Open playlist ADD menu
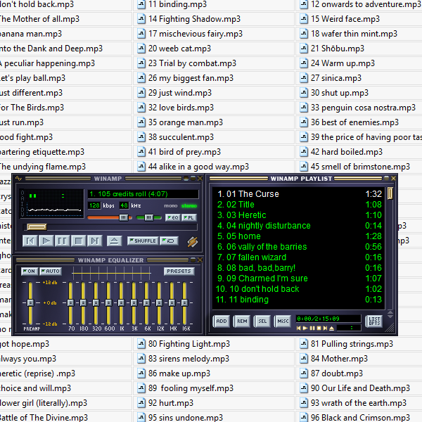The image size is (422, 422). click(222, 321)
